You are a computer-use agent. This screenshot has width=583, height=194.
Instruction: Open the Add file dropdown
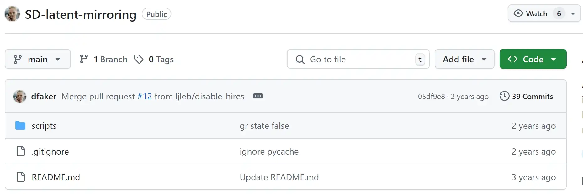coord(464,59)
